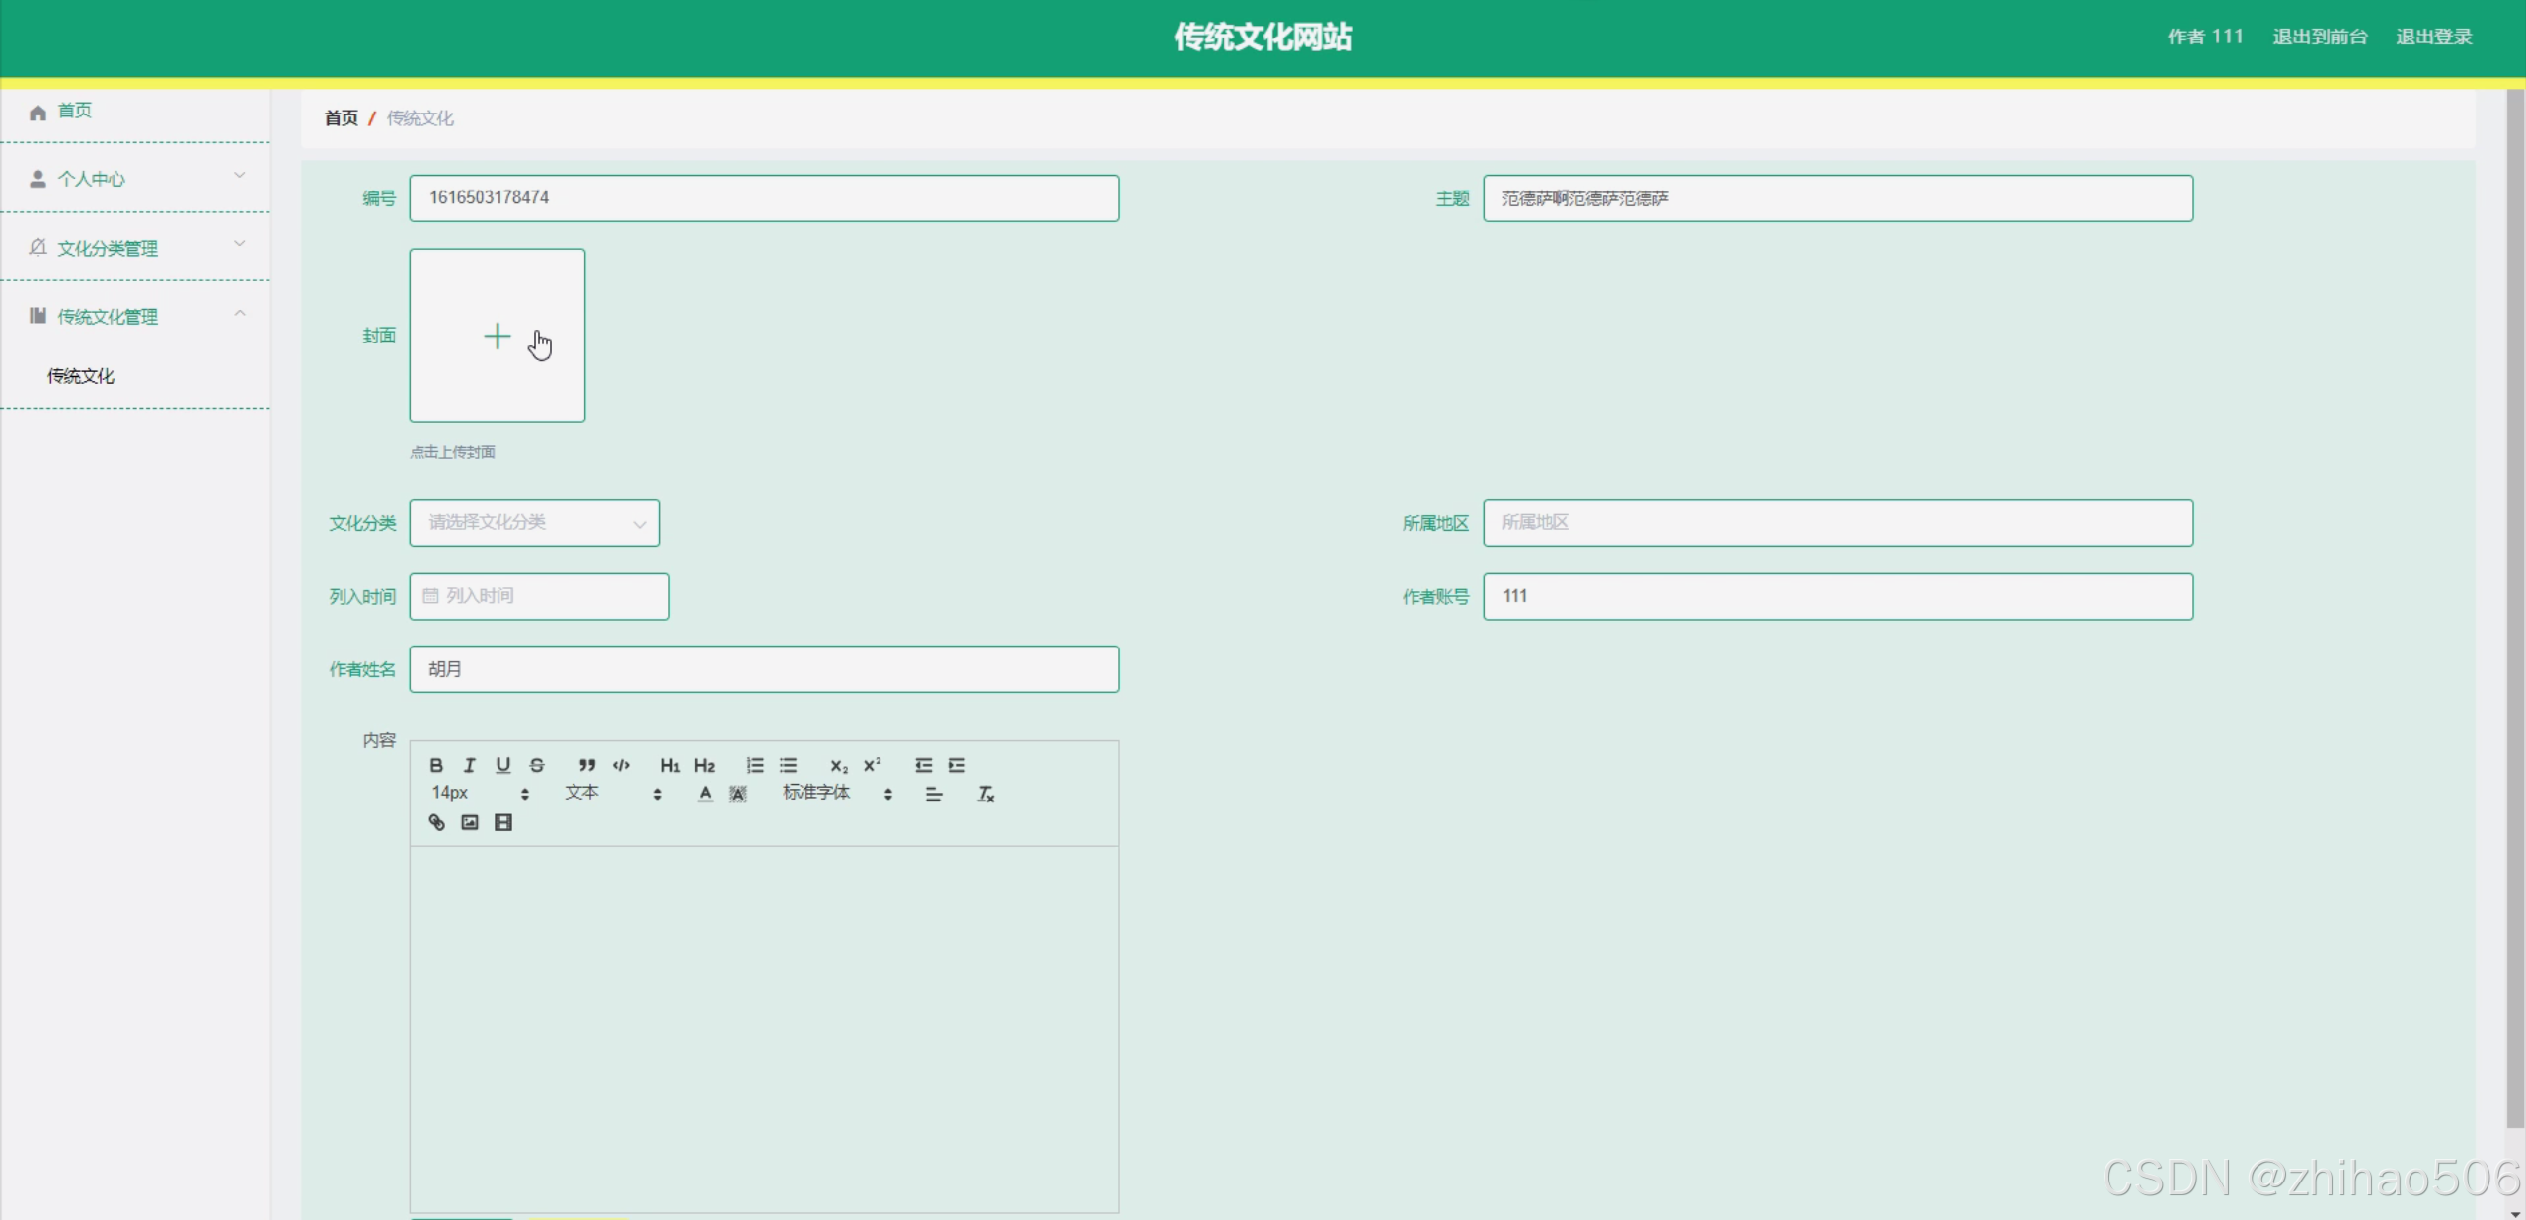Insert ordered numbered list
The width and height of the screenshot is (2526, 1220).
[x=755, y=765]
